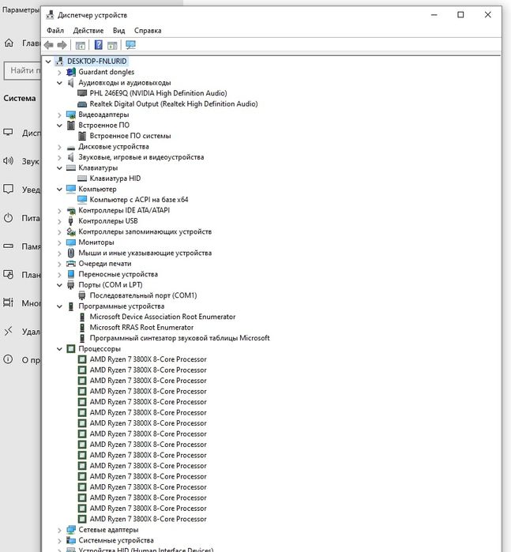Click the Guardant dongles category icon
The width and height of the screenshot is (511, 552).
point(71,72)
